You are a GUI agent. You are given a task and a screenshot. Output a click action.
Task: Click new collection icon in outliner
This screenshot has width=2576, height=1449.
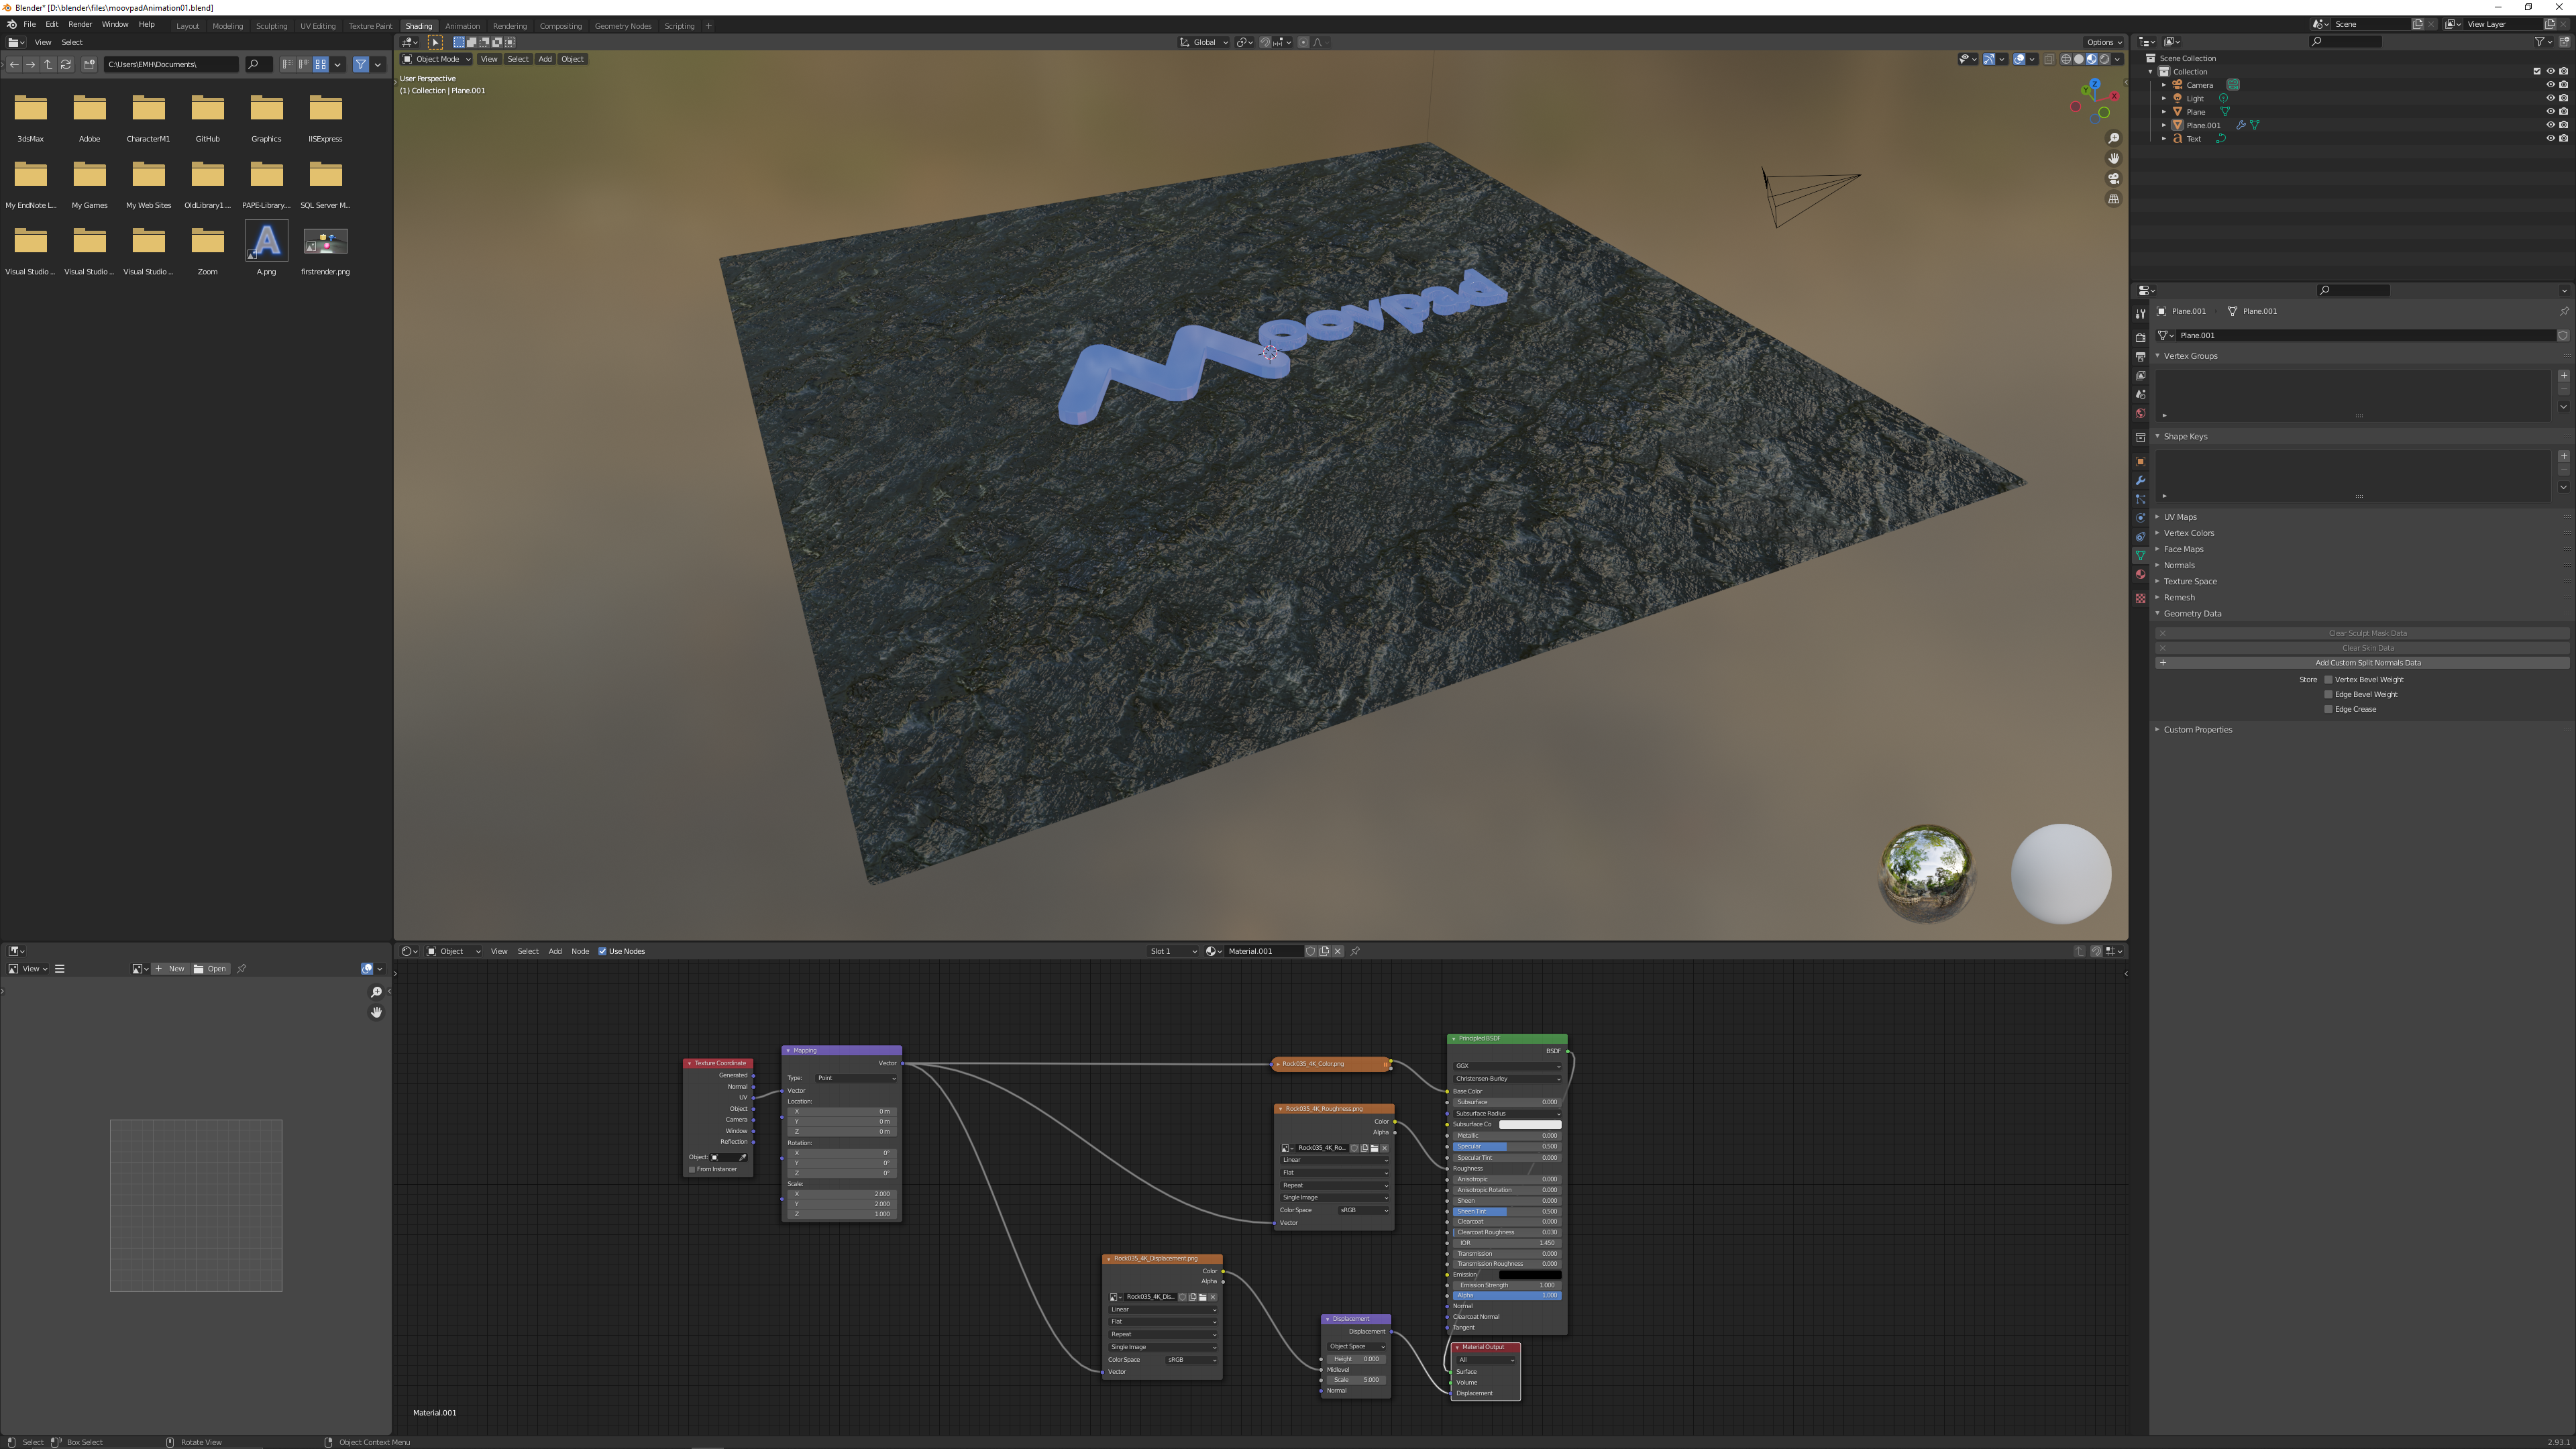tap(2565, 42)
